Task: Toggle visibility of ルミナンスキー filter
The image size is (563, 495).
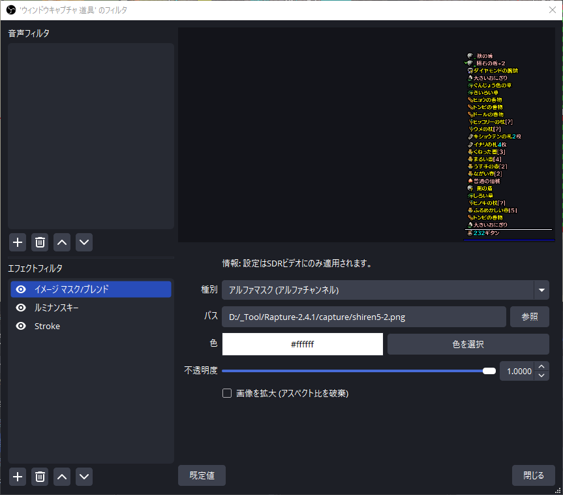Action: [21, 308]
